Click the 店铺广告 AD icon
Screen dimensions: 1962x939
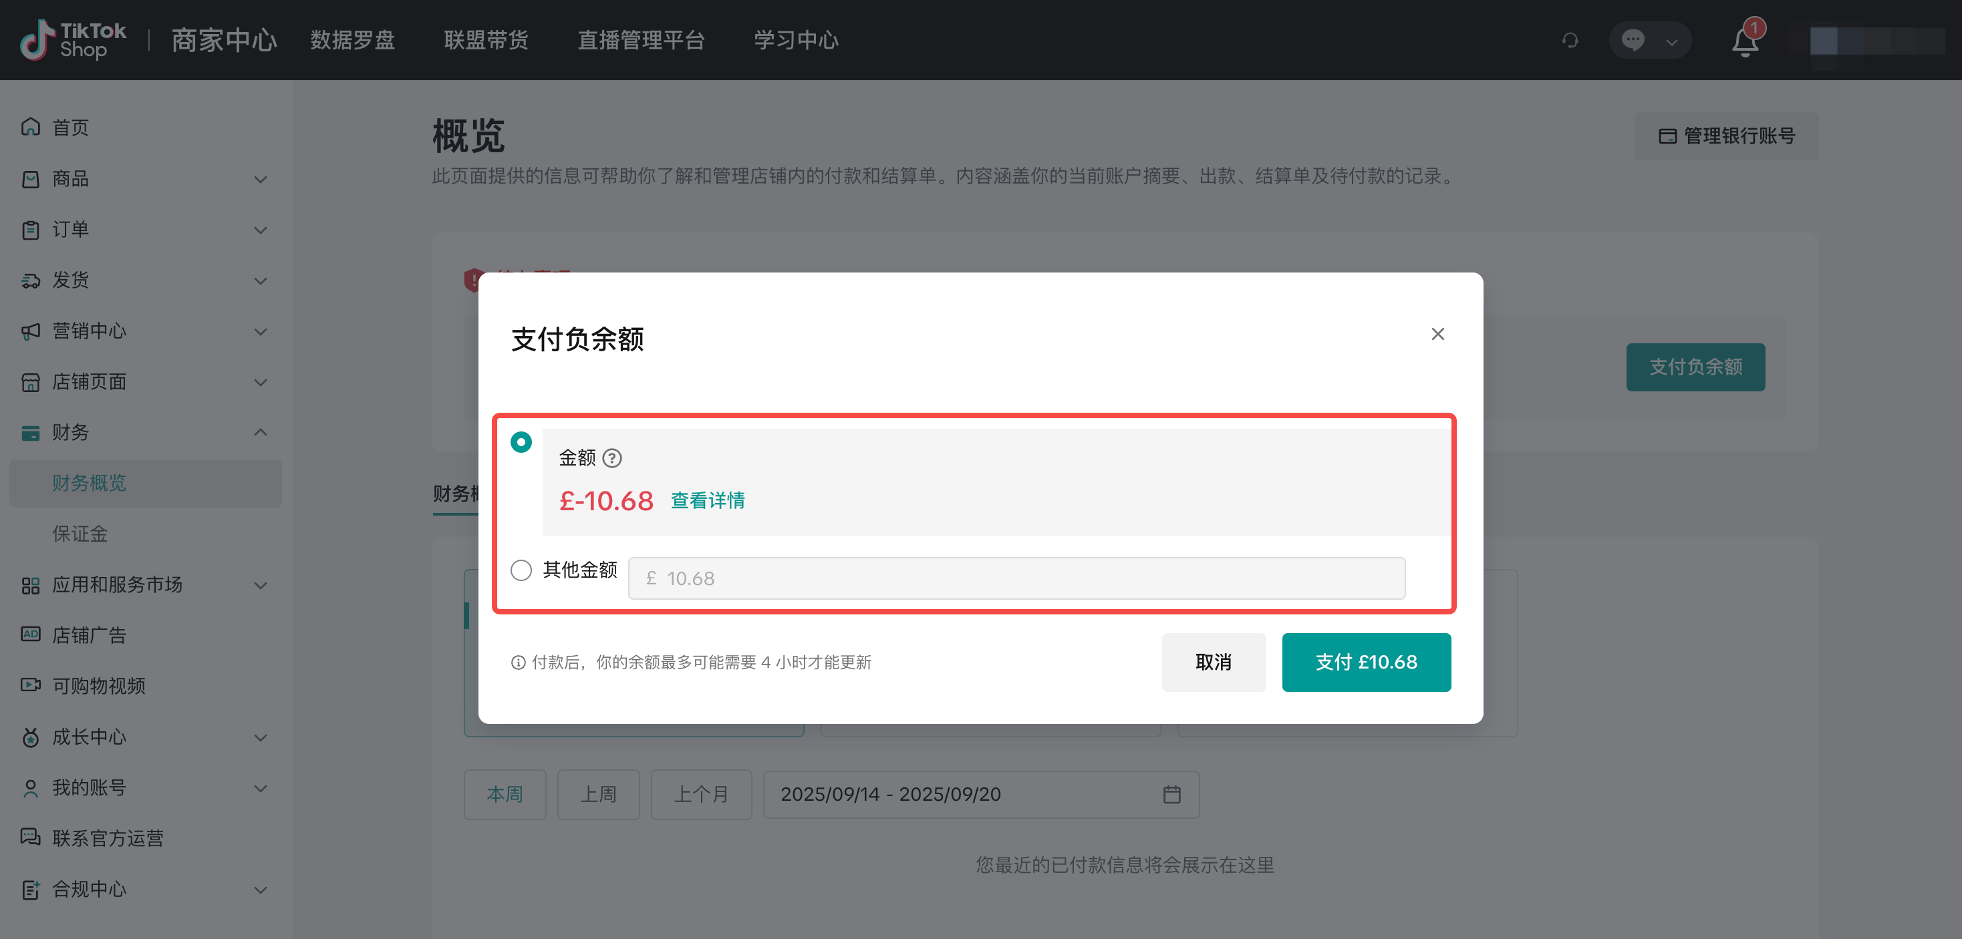coord(31,634)
